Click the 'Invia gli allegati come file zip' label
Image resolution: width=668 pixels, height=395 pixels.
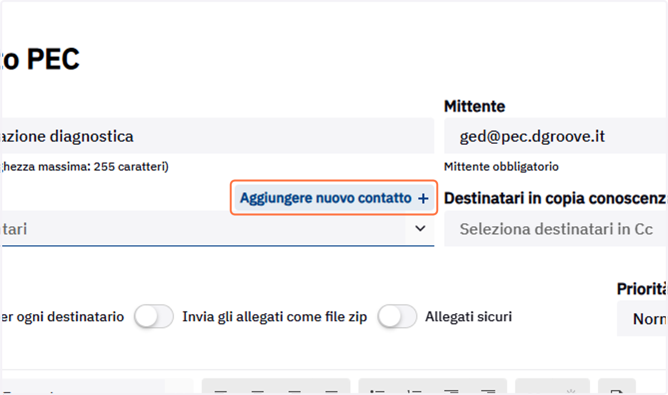275,317
